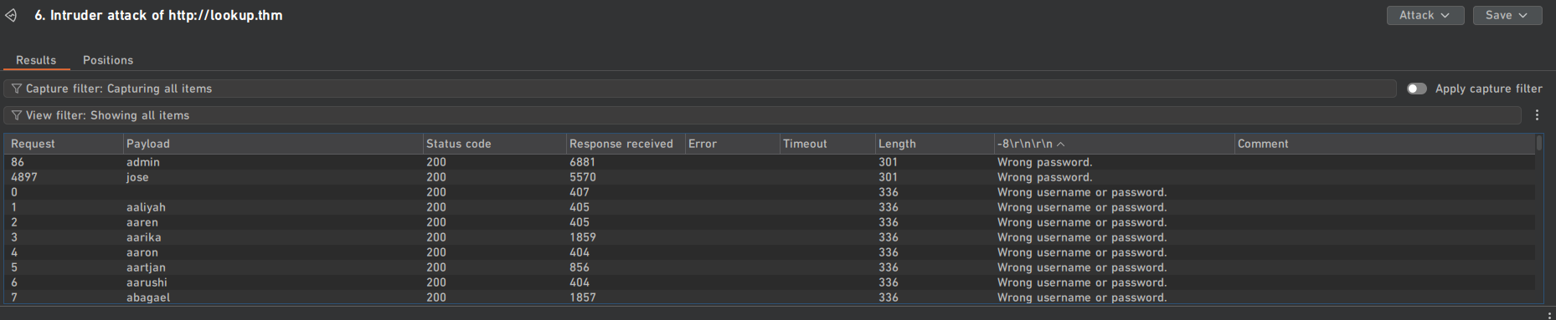
Task: Click the back arrow icon beside attack title
Action: [11, 15]
